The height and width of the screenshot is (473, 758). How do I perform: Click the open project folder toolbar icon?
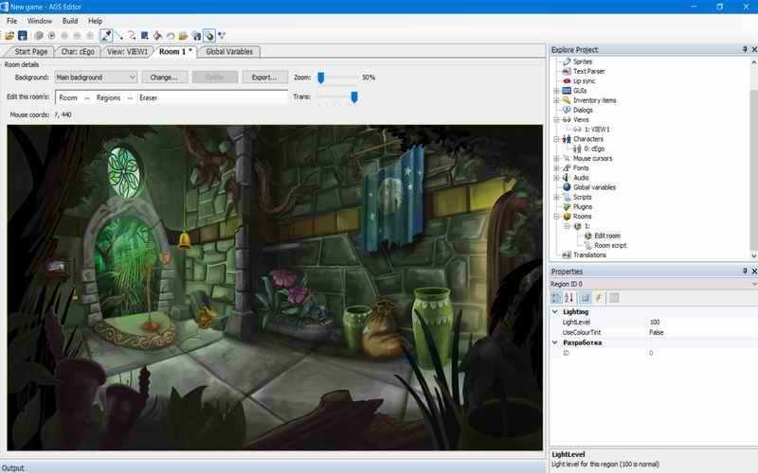tap(9, 35)
